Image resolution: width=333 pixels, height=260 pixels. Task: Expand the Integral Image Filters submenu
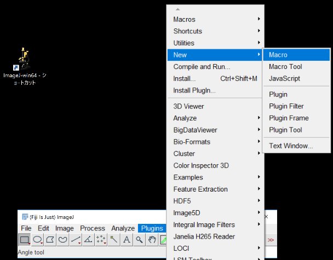216,225
